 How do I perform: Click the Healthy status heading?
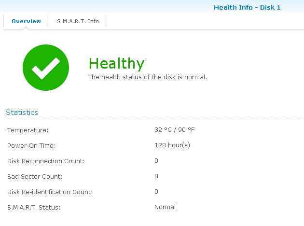[116, 64]
